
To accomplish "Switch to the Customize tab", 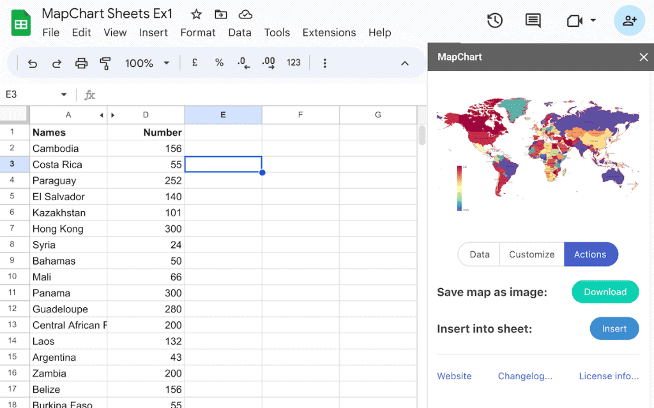I will click(532, 254).
